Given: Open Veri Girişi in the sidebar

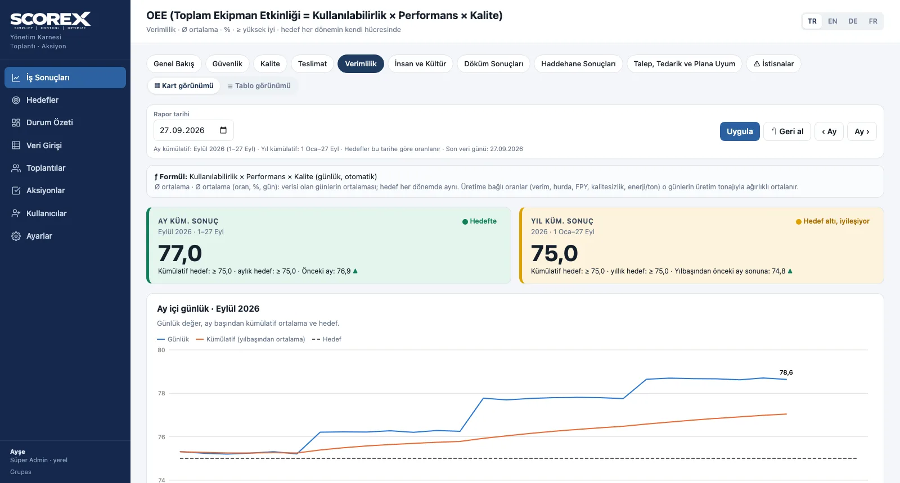Looking at the screenshot, I should pyautogui.click(x=65, y=145).
